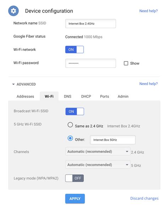Collapse the ADVANCED section triangle
Viewport: 168px width, 215px height.
(13, 84)
